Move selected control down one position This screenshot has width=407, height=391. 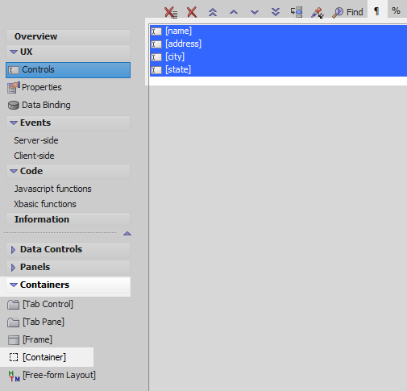coord(255,12)
